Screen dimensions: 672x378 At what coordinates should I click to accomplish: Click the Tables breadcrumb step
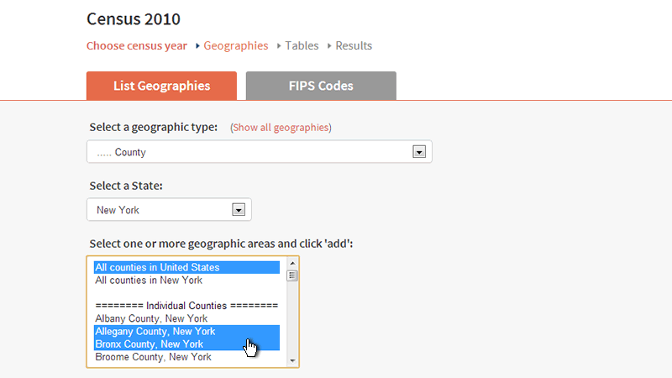[x=302, y=45]
